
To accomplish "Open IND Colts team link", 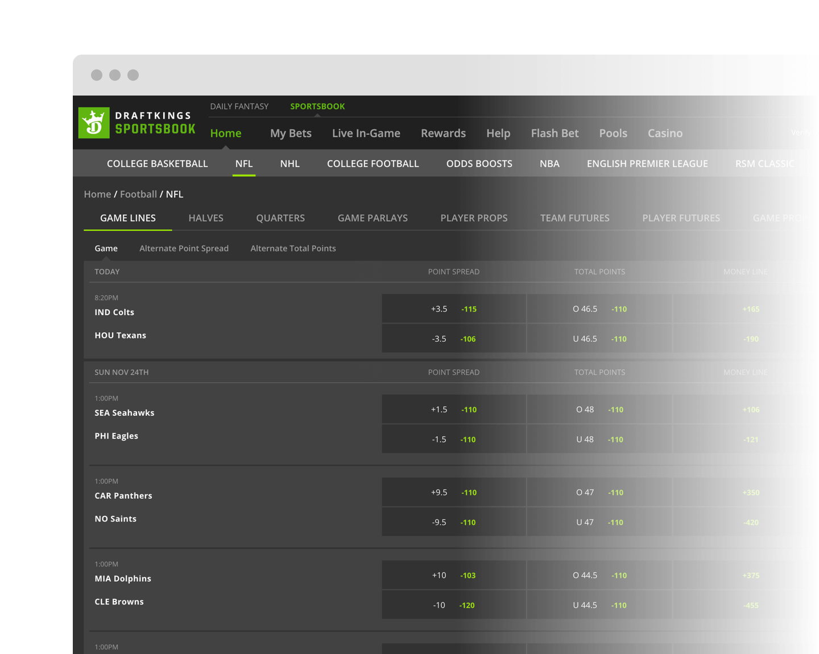I will tap(114, 312).
